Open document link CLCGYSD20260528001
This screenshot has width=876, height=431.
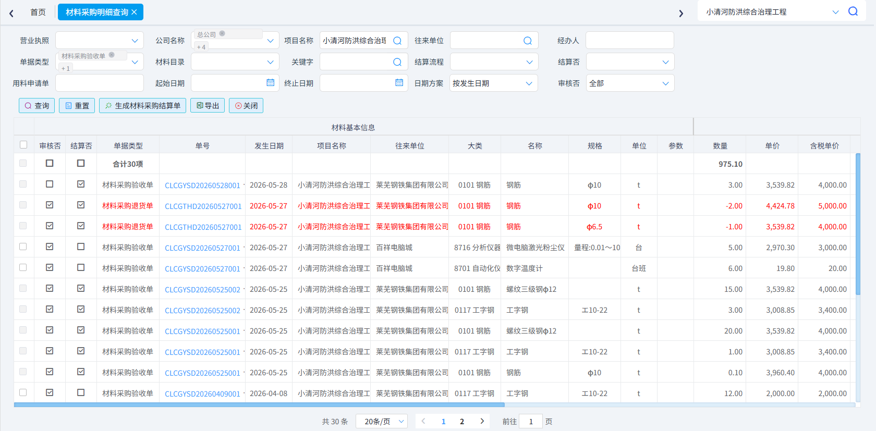[x=202, y=186]
